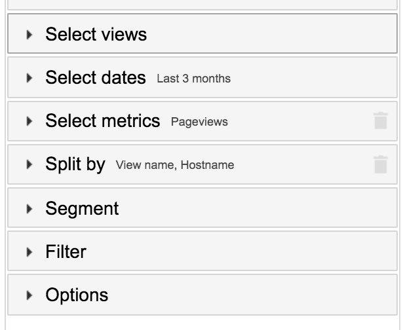Open the Options panel heading
Screen dimensions: 403x330
[76, 295]
